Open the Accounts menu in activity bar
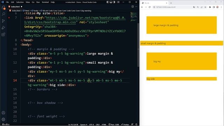 pyautogui.click(x=3, y=113)
